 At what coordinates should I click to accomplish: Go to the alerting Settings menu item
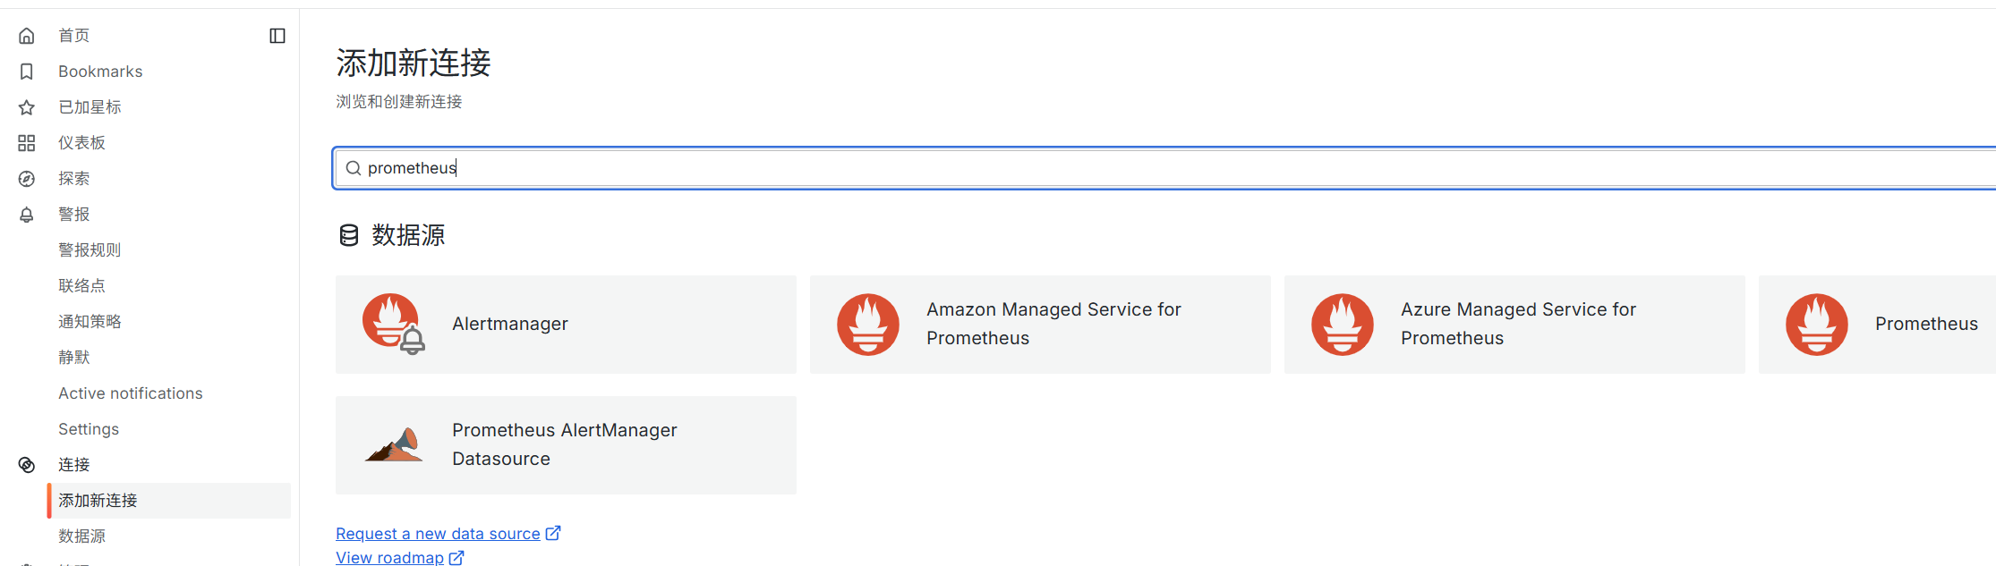coord(89,429)
